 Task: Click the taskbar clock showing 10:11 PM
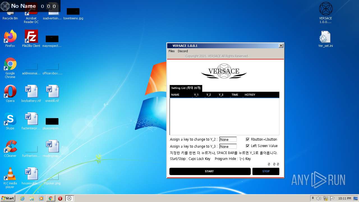[x=344, y=198]
